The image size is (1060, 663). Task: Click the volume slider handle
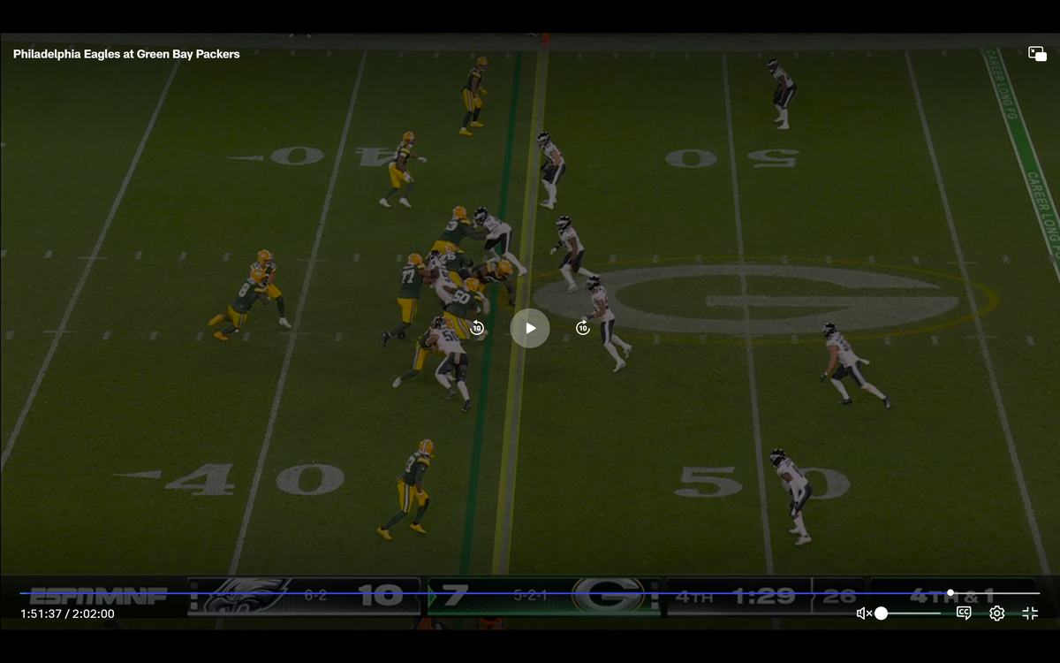[x=881, y=613]
